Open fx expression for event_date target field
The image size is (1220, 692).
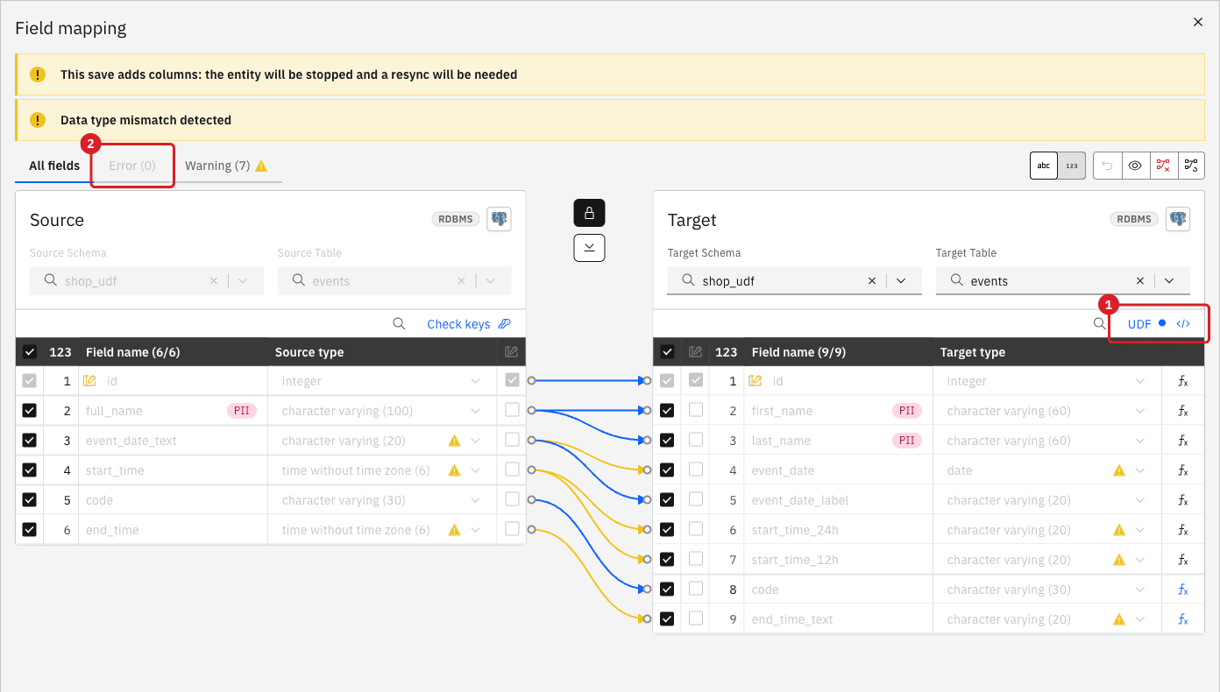click(1182, 470)
